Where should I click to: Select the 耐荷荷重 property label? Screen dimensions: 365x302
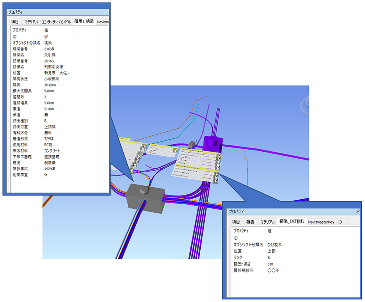point(20,175)
